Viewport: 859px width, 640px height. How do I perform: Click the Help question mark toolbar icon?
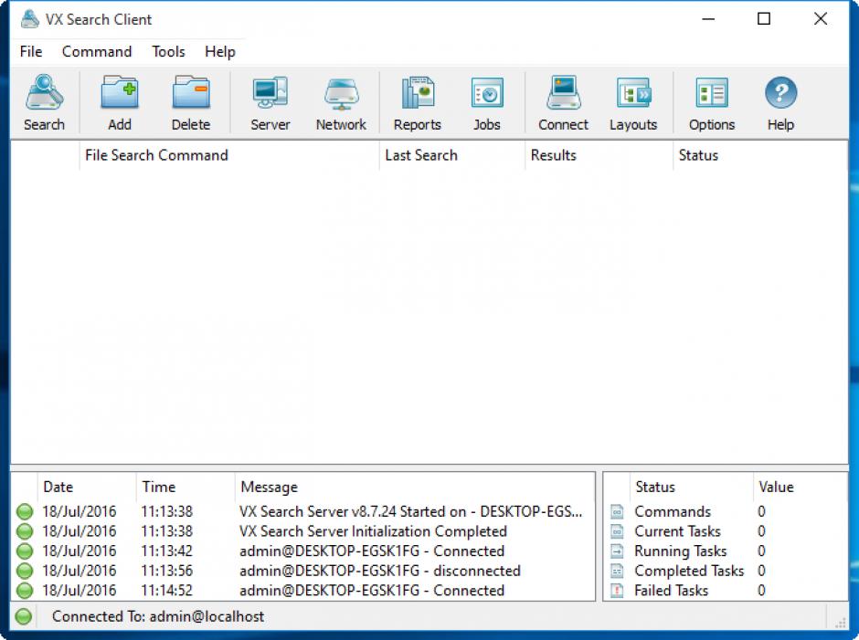[780, 93]
